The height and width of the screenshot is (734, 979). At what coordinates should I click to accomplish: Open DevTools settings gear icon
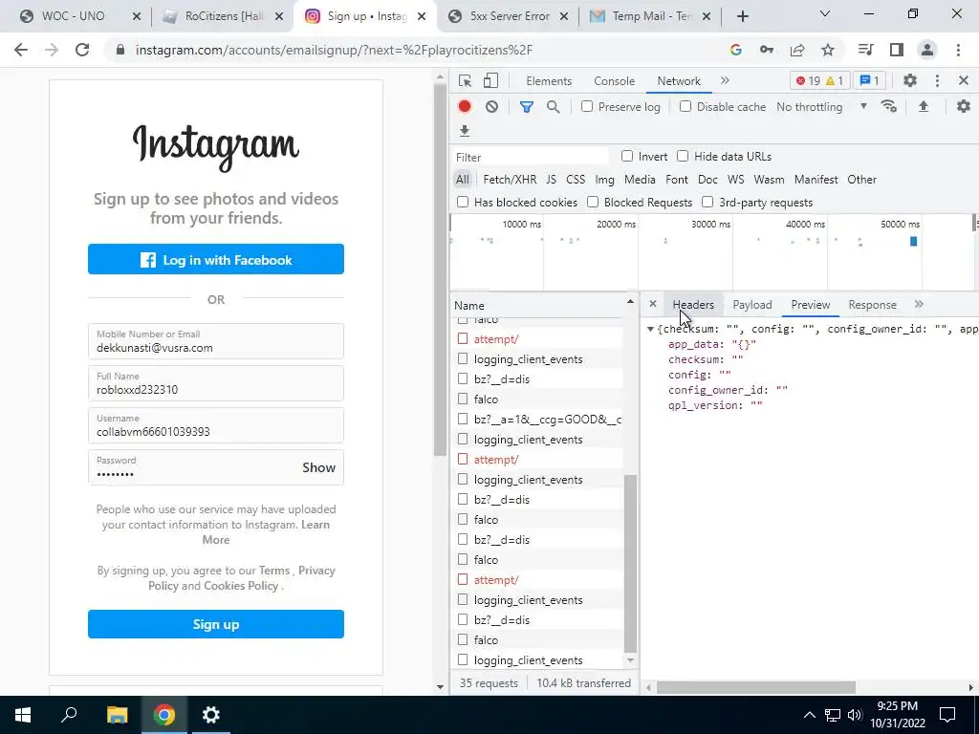tap(910, 80)
